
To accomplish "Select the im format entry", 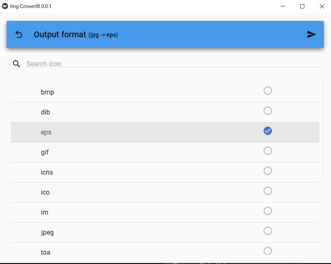I will point(268,211).
